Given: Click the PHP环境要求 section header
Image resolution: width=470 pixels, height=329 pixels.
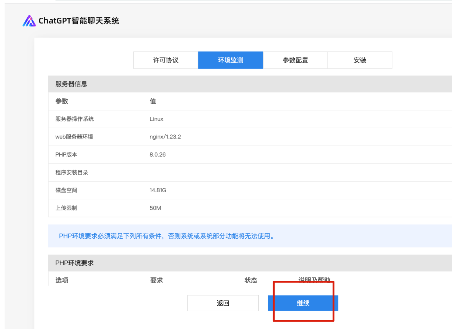Looking at the screenshot, I should (75, 263).
